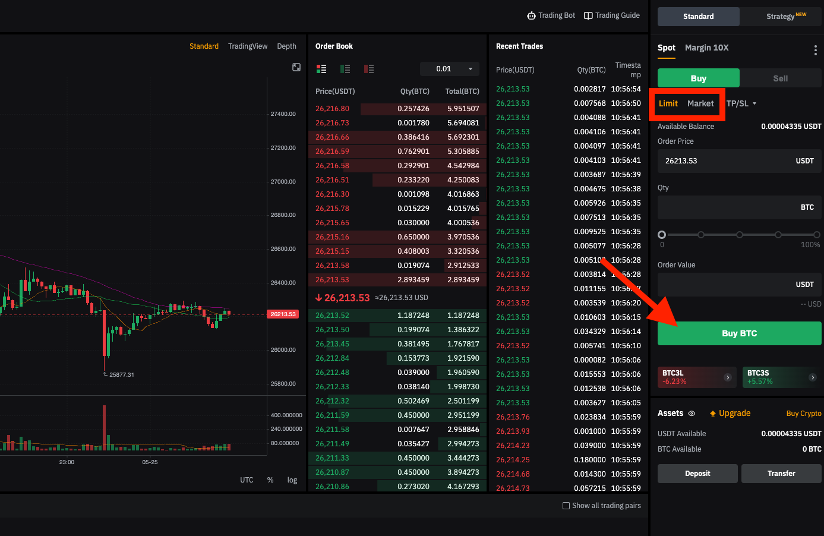
Task: Select the Margin 10X tab
Action: click(707, 48)
